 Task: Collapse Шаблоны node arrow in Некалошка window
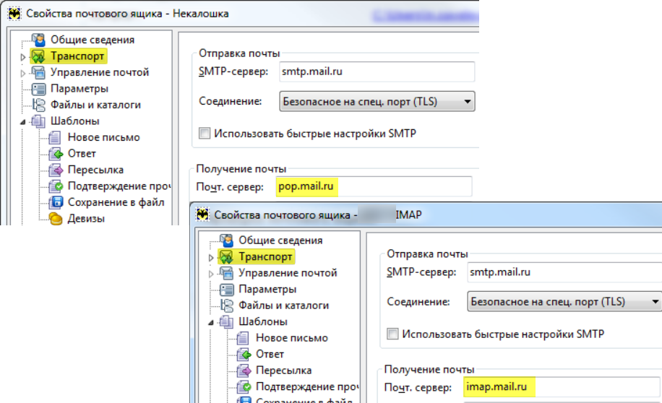point(23,122)
